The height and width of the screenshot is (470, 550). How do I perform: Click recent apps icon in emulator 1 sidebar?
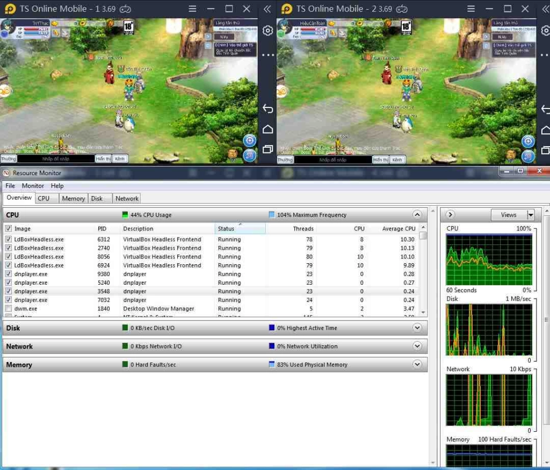tap(267, 149)
